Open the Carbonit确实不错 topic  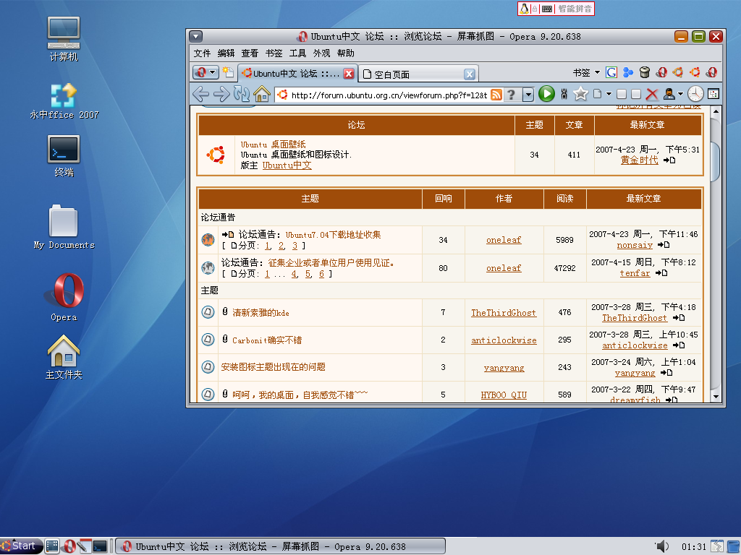coord(266,340)
